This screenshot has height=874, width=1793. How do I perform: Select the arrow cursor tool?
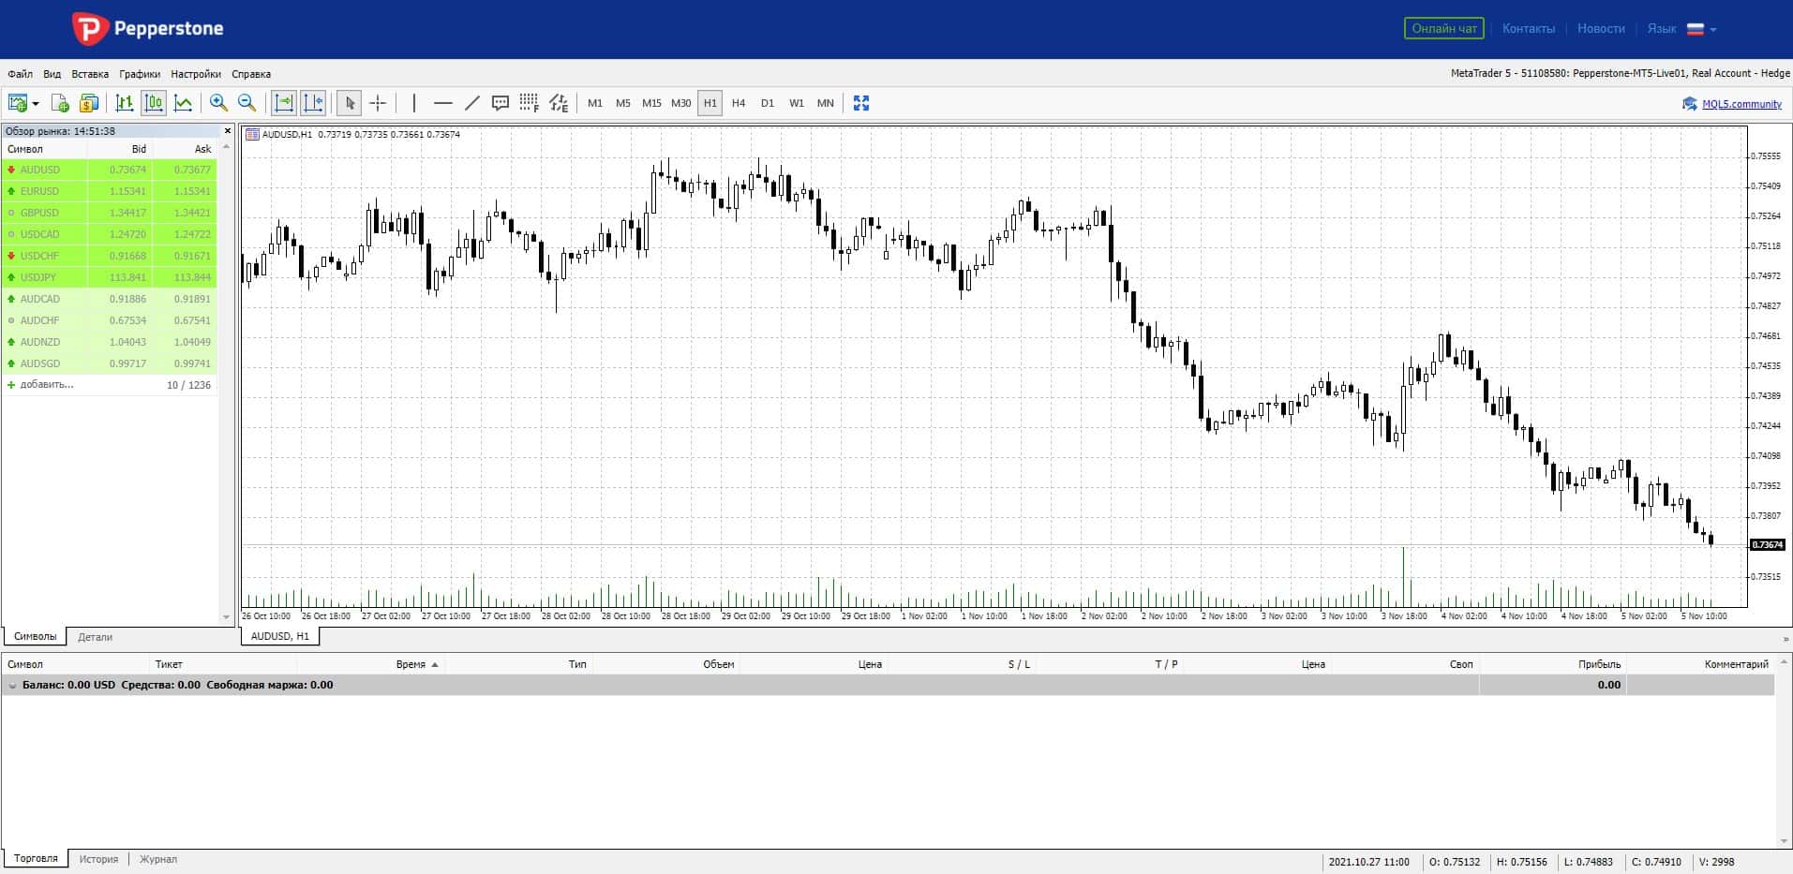coord(349,103)
